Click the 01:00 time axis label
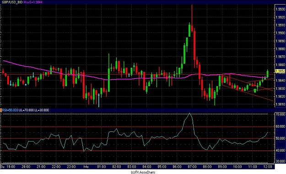 (102, 167)
